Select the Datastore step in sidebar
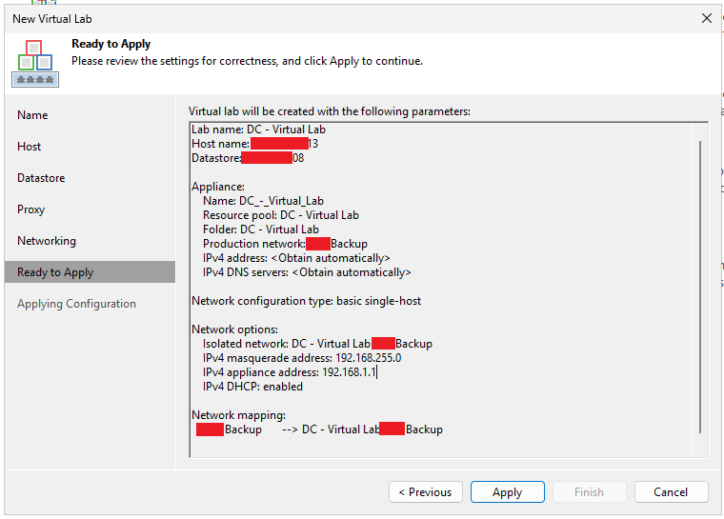The height and width of the screenshot is (519, 724). 41,178
